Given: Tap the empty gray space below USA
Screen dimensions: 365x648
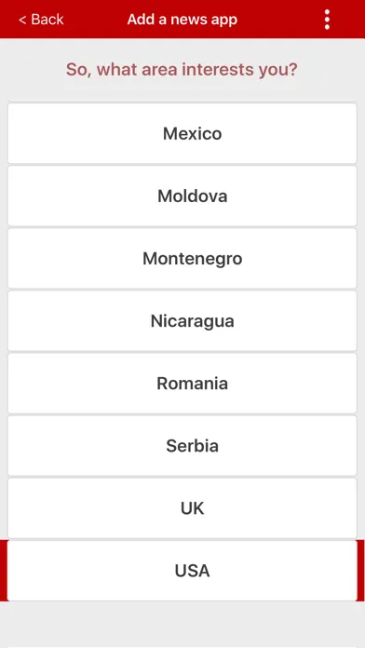Looking at the screenshot, I should pos(182,623).
